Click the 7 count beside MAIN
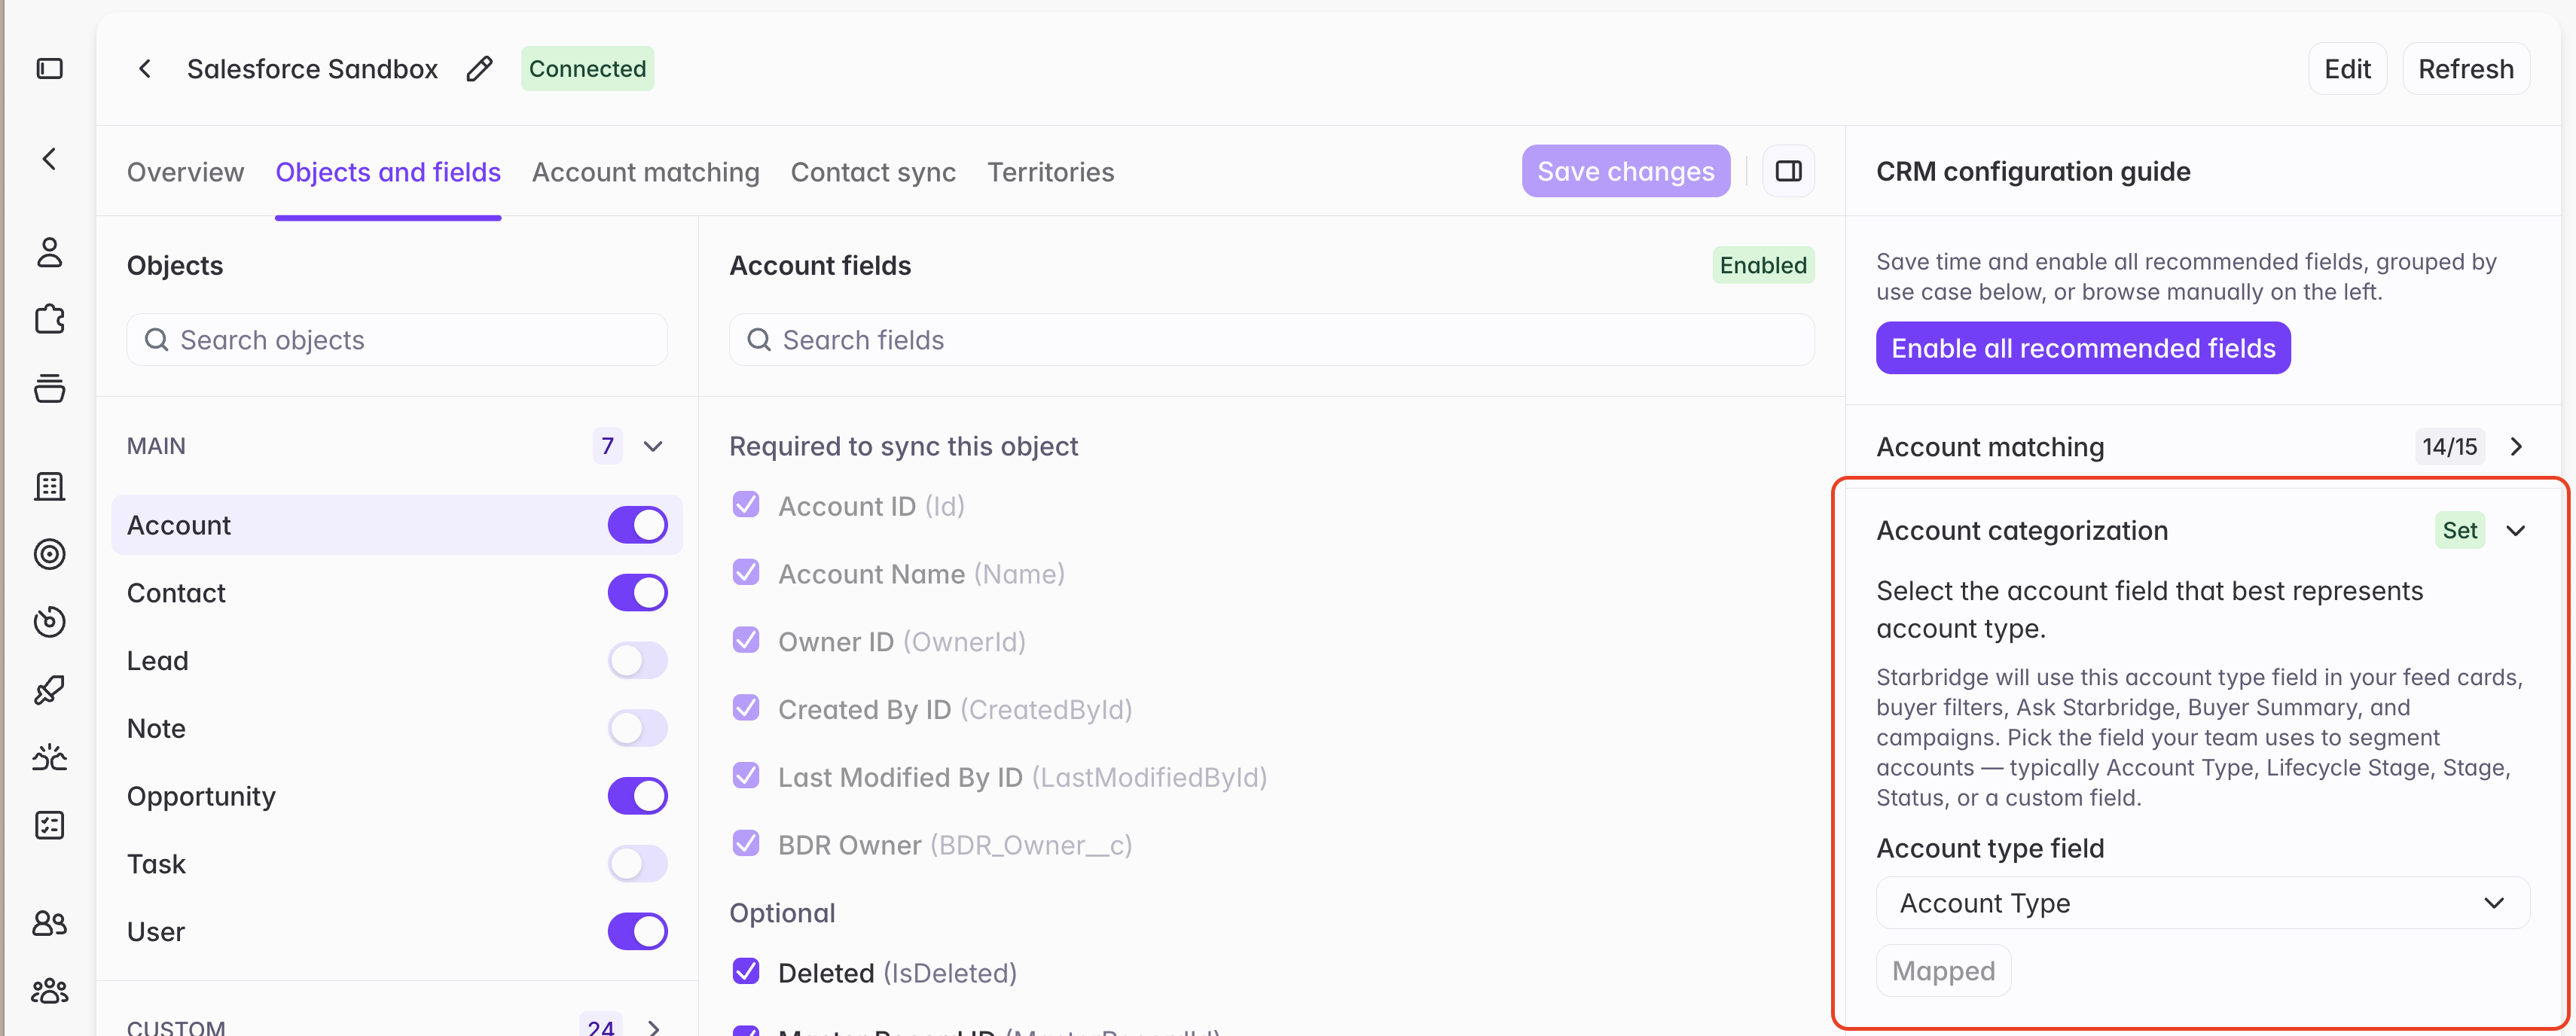 tap(607, 446)
